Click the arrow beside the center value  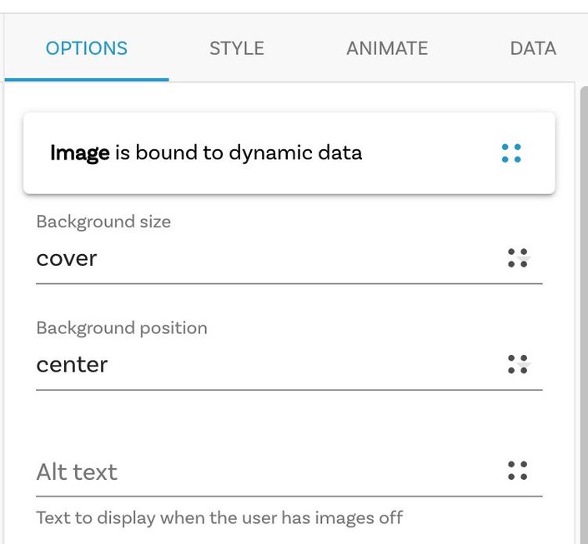525,366
